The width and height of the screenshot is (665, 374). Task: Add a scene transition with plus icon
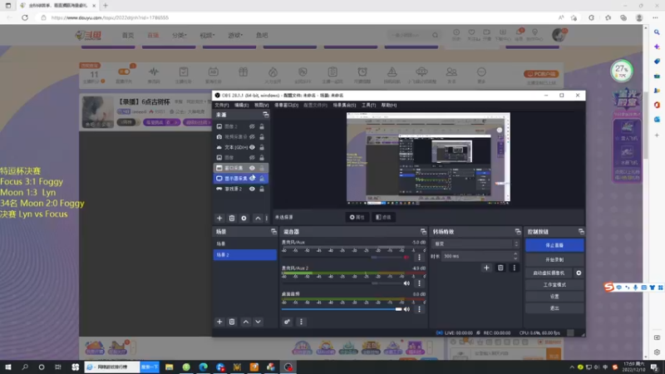tap(486, 268)
